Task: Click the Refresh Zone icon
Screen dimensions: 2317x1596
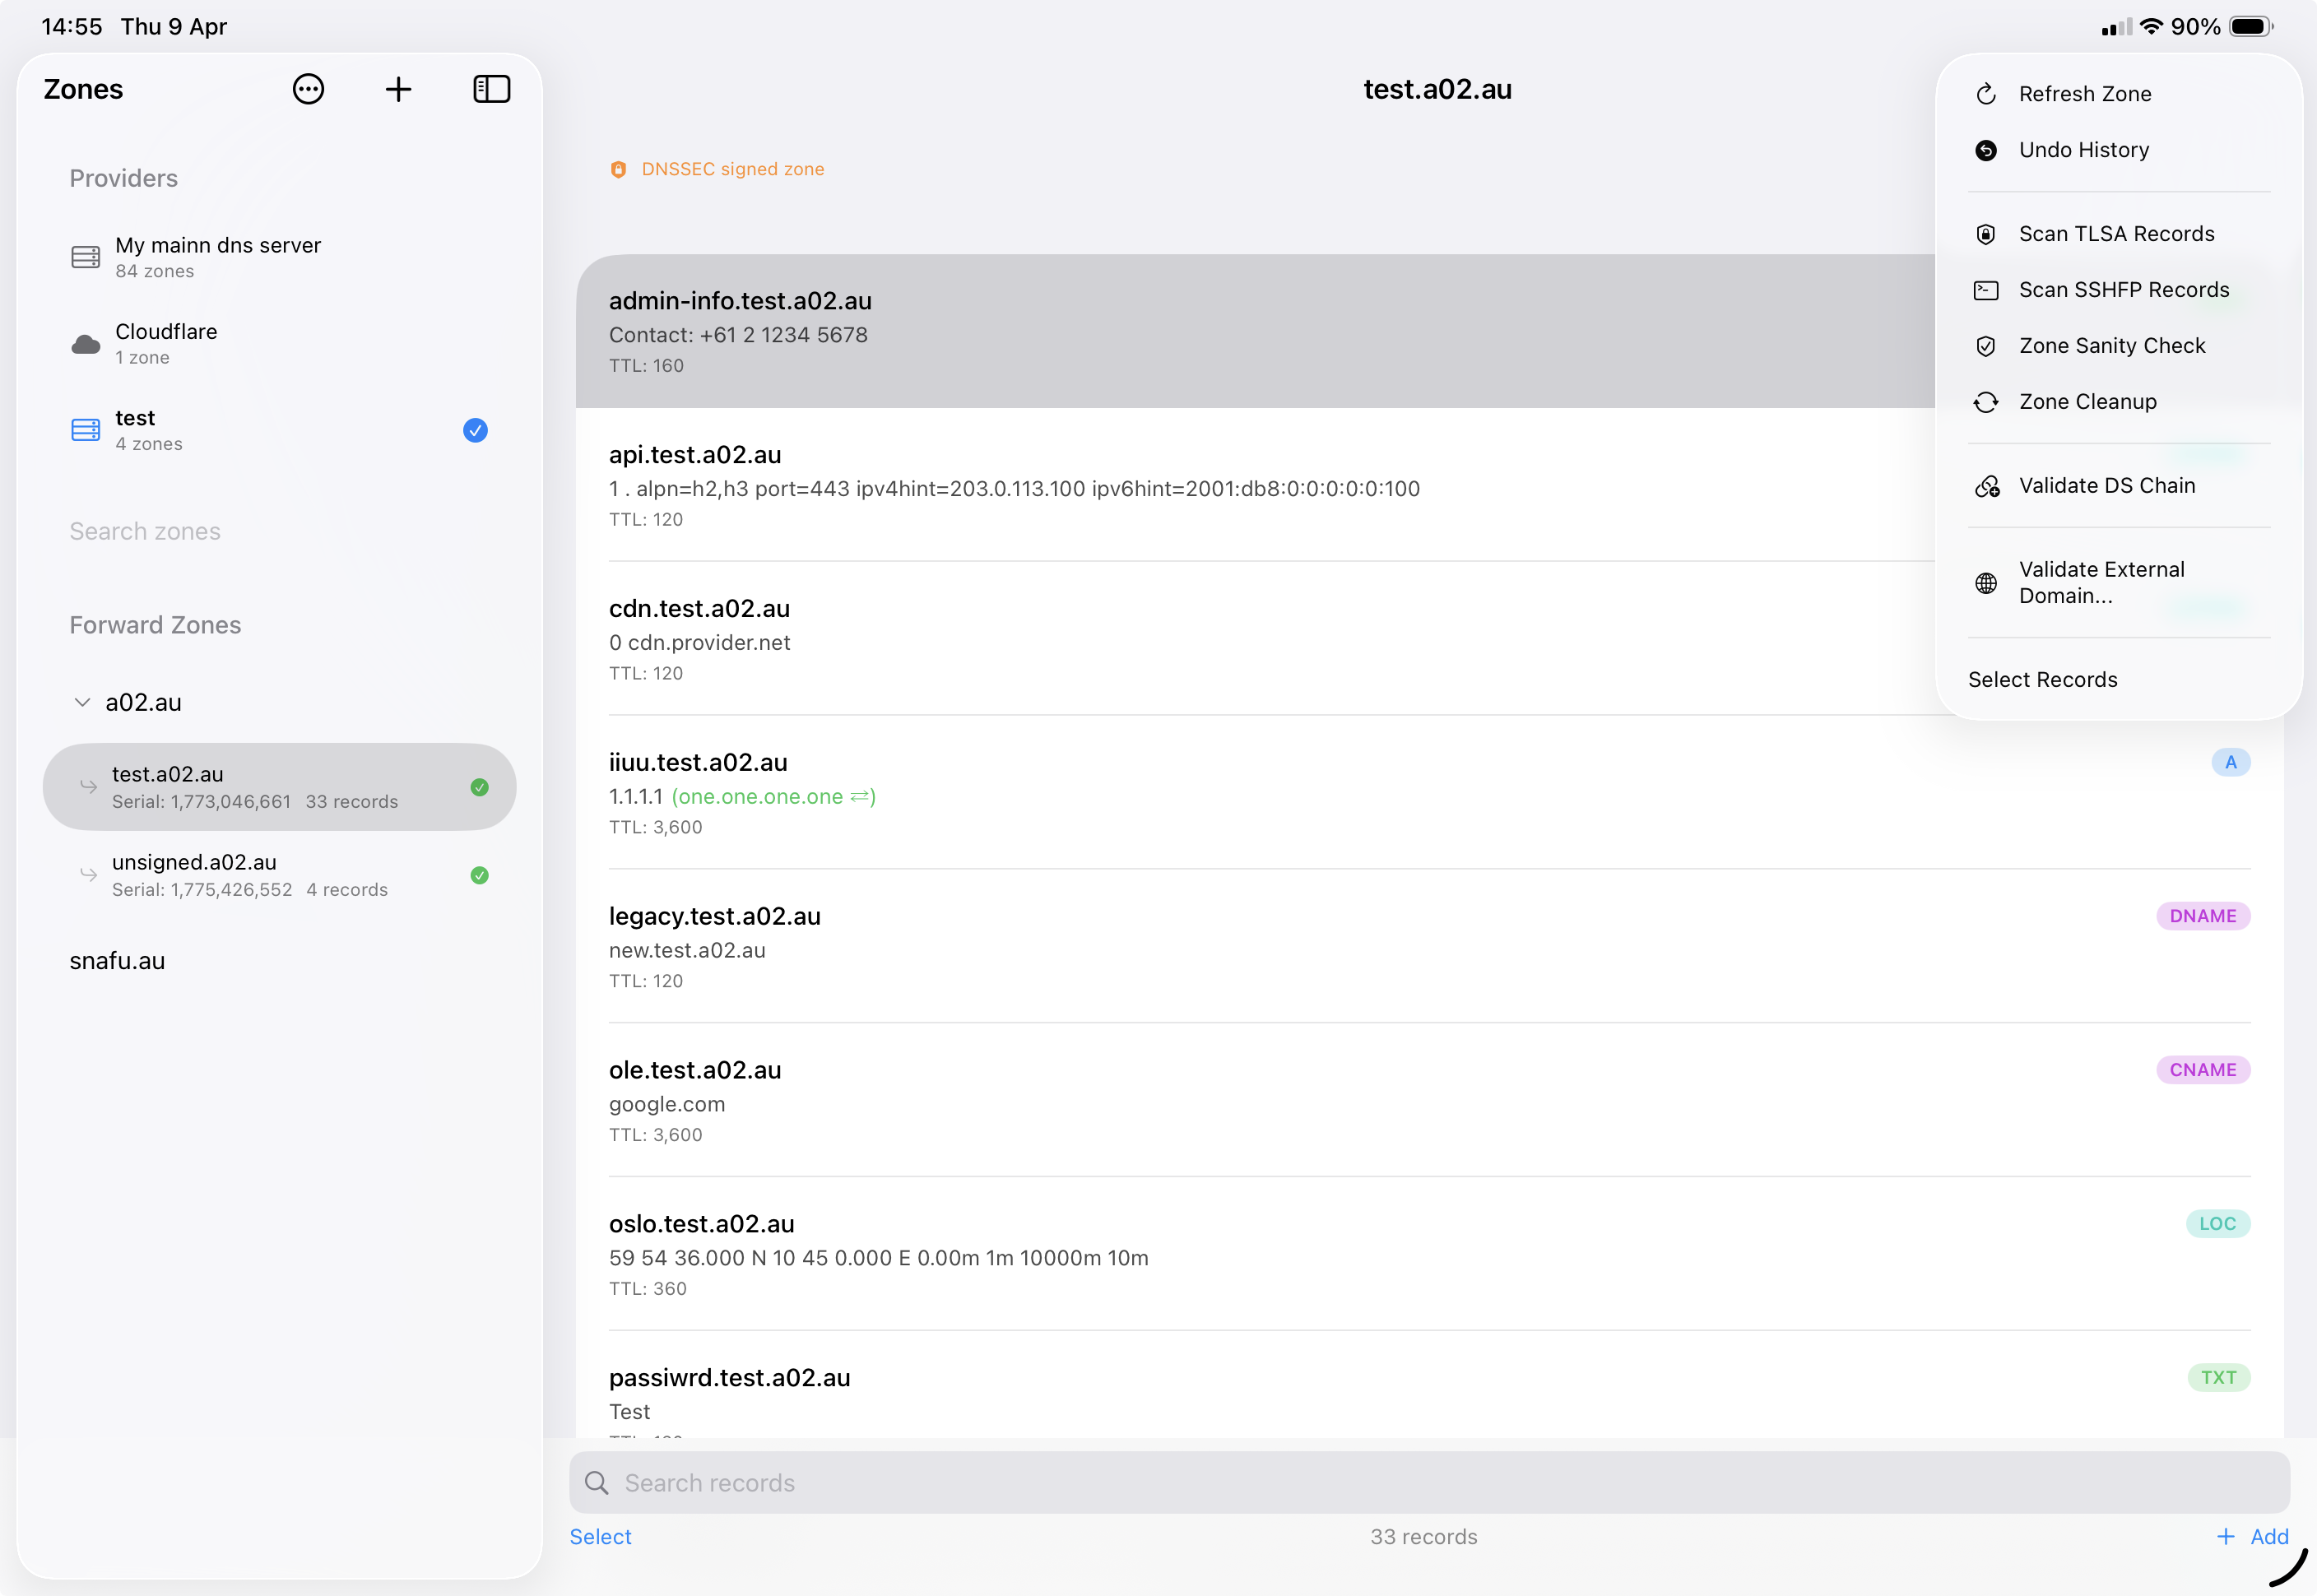Action: point(1986,94)
